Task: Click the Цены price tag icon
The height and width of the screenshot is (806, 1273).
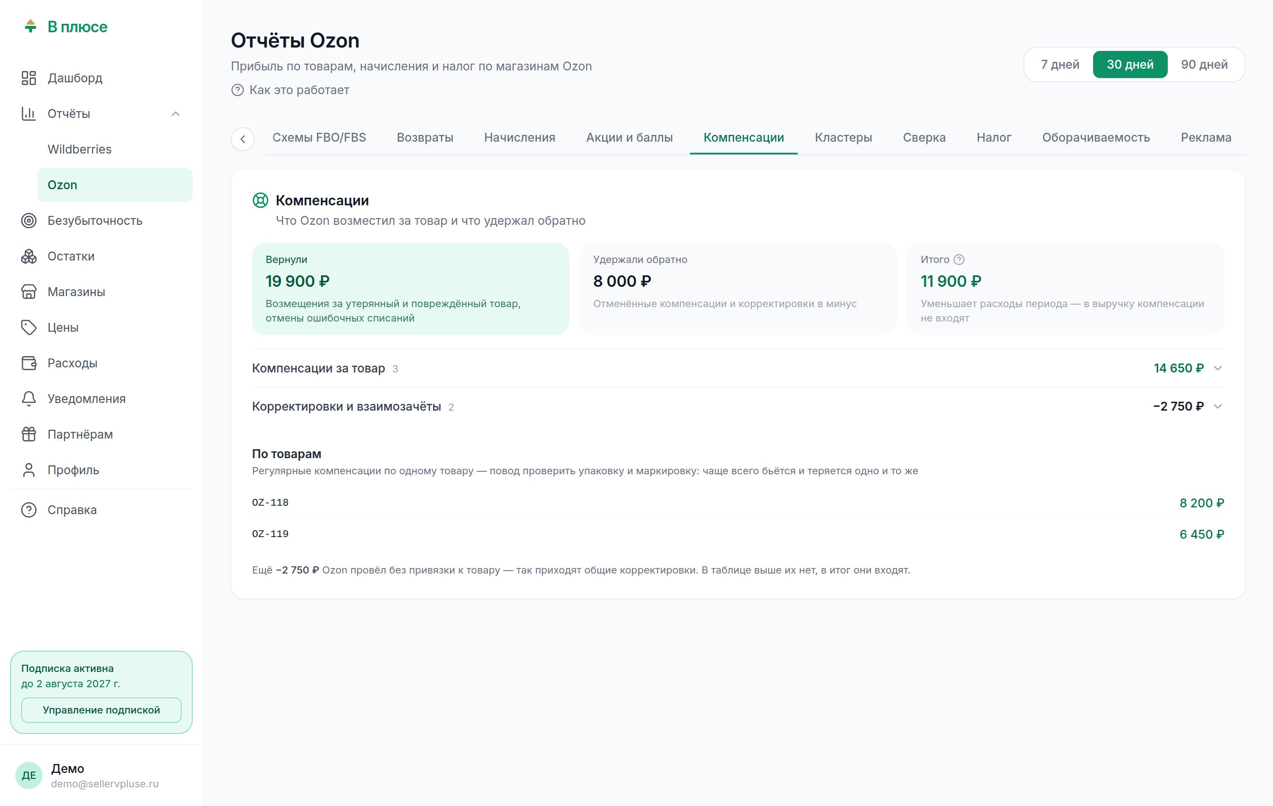Action: [28, 327]
